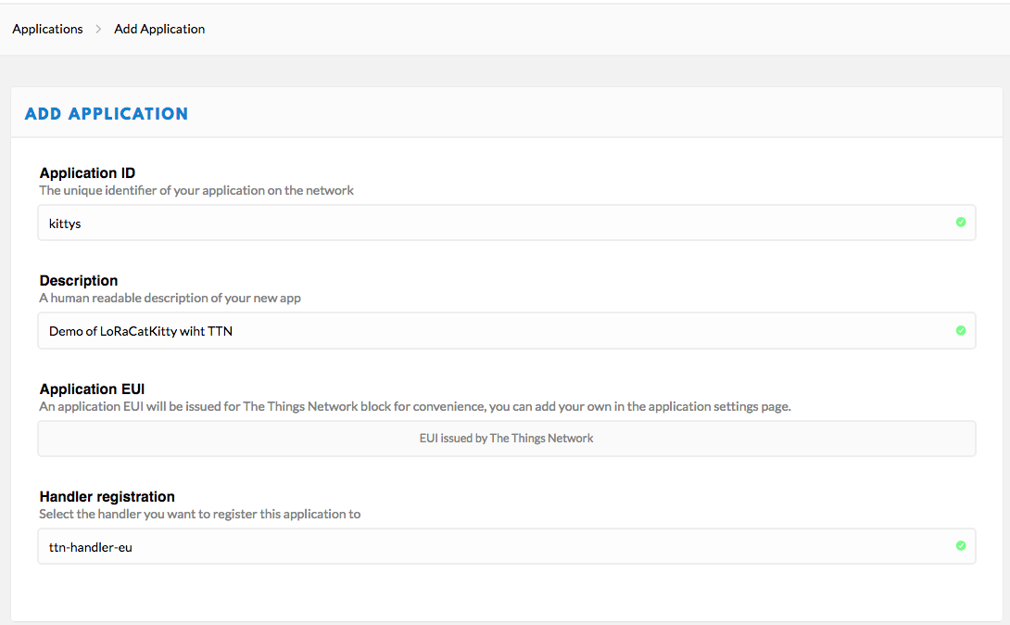
Task: Click the Description field with LoRaCatKitty text
Action: coord(506,330)
